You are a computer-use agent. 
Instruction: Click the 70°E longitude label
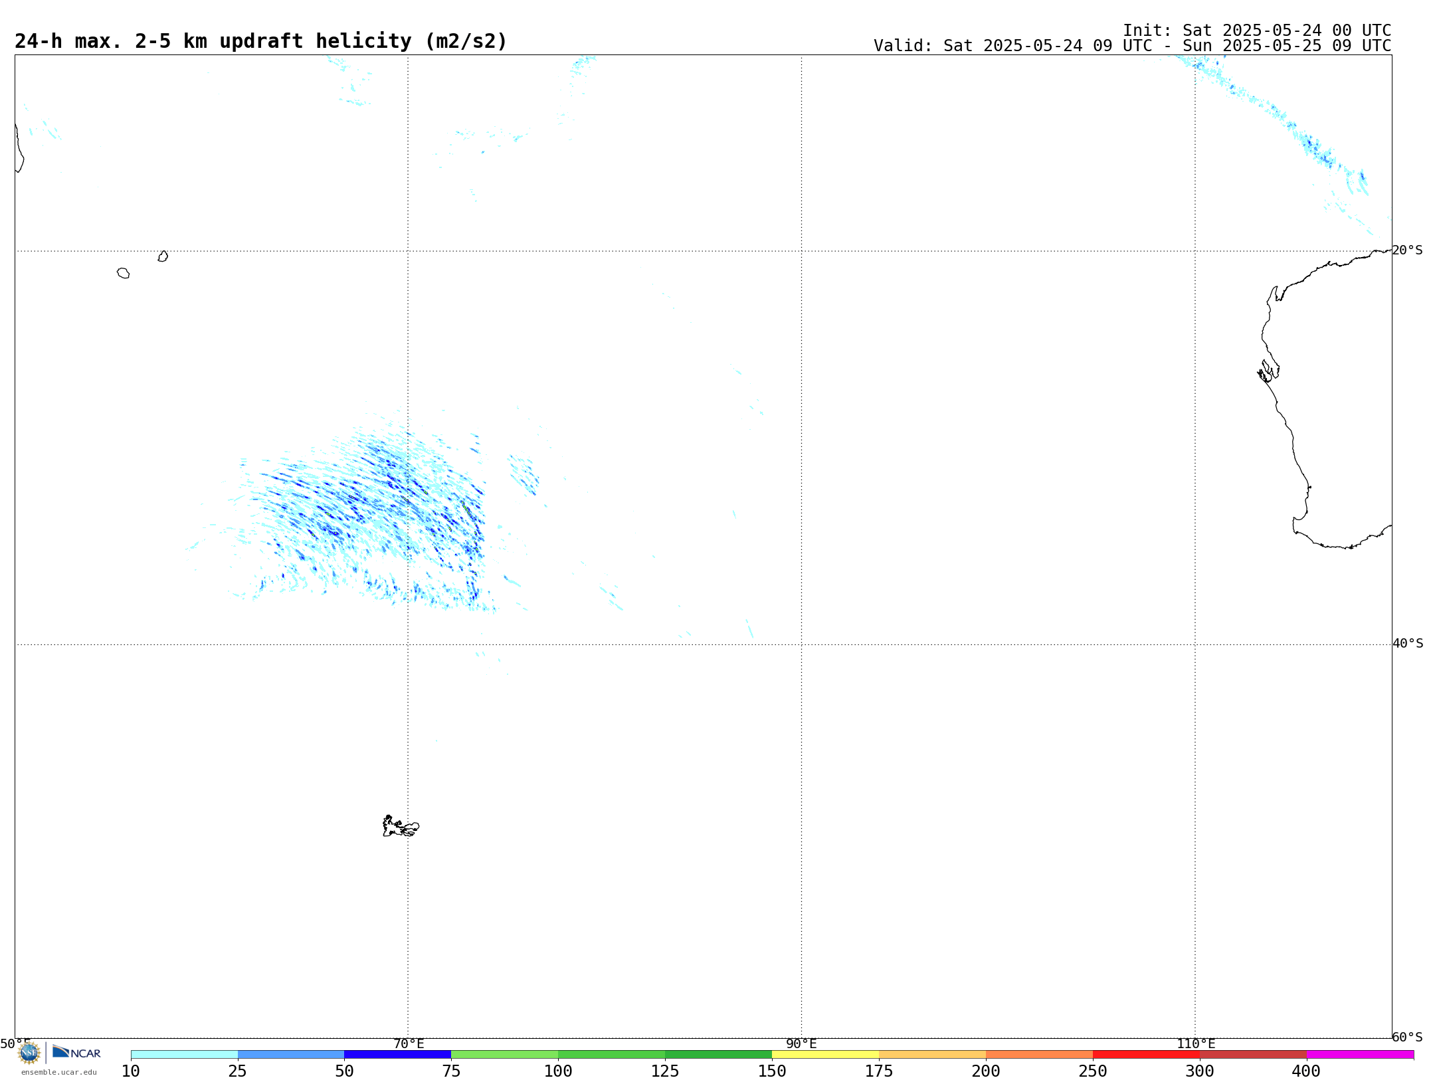tap(409, 1043)
